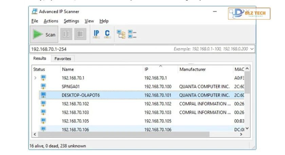The image size is (285, 155).
Task: Select the DESKTOP-OLAPOT6 row
Action: pos(81,95)
